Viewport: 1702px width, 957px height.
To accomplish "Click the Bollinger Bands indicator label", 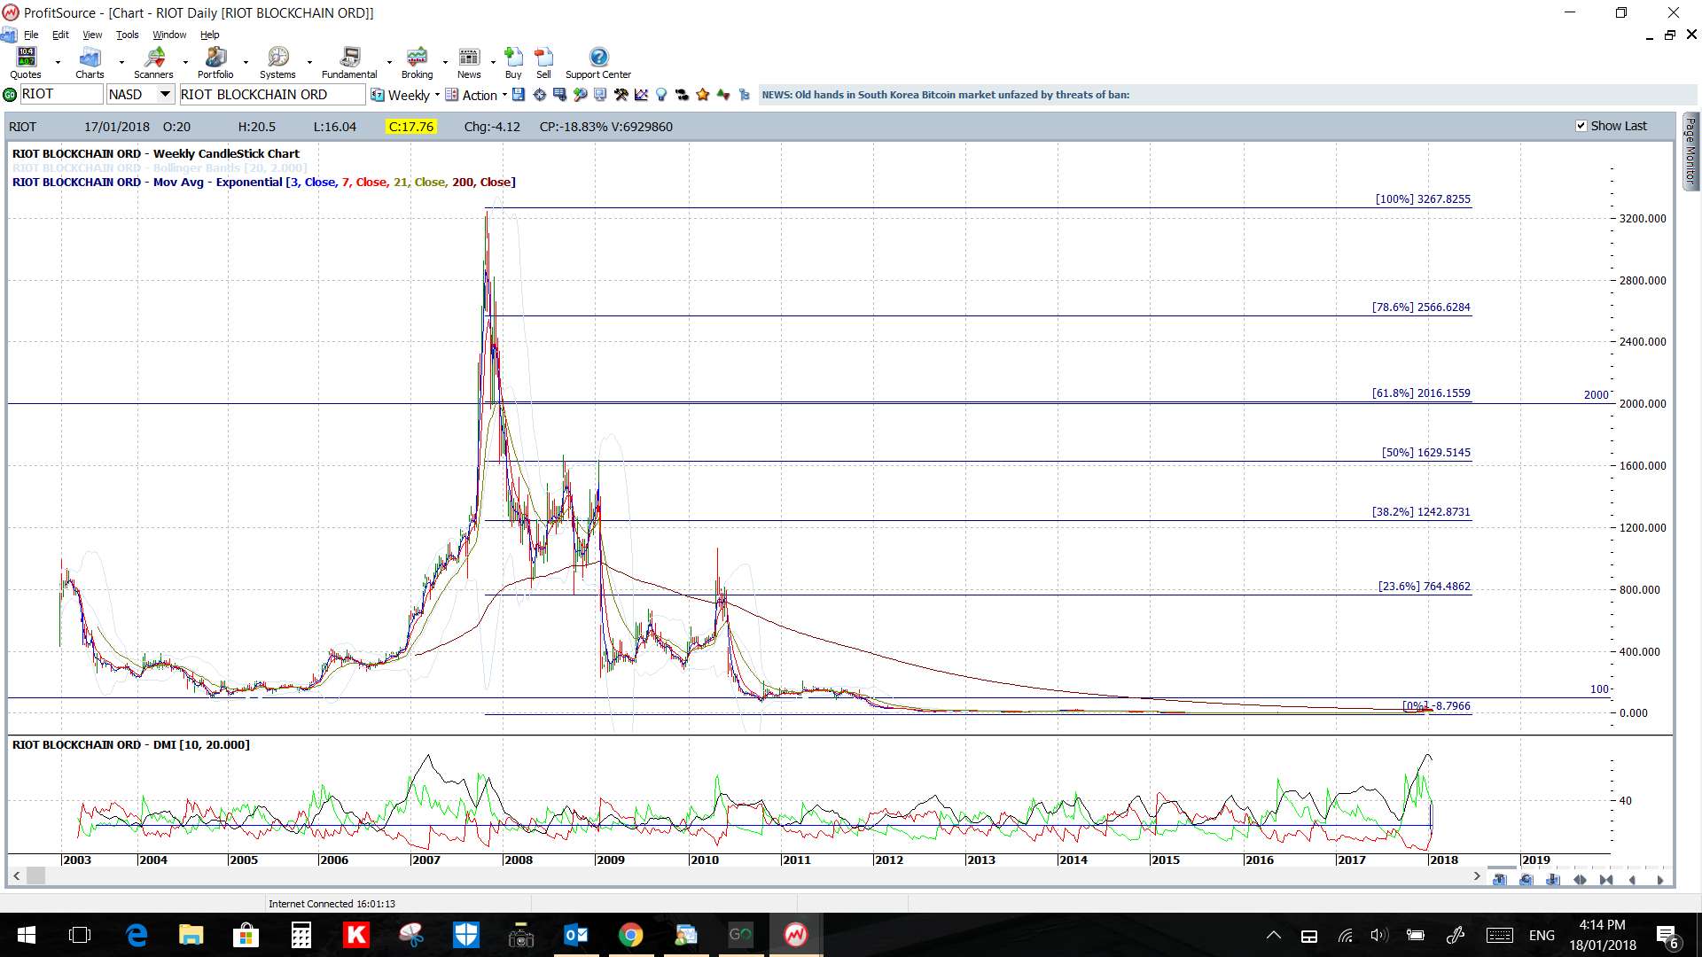I will pyautogui.click(x=160, y=167).
